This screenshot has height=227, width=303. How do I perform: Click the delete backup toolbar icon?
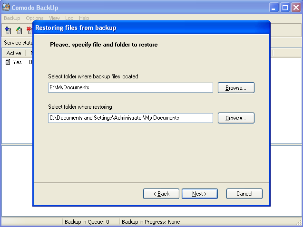29,30
